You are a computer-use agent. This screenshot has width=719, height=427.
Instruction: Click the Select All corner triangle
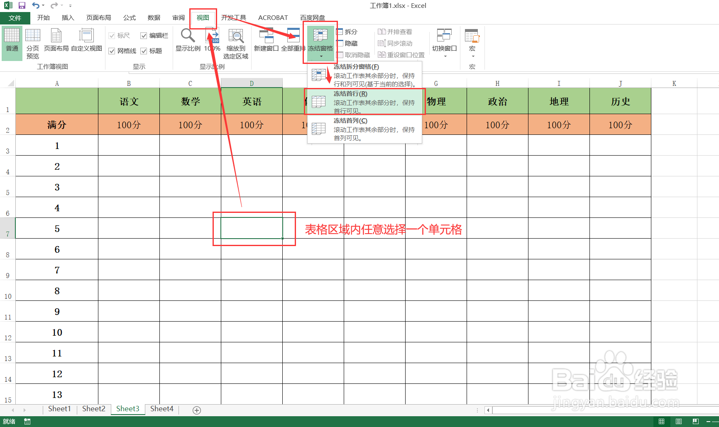pos(11,83)
